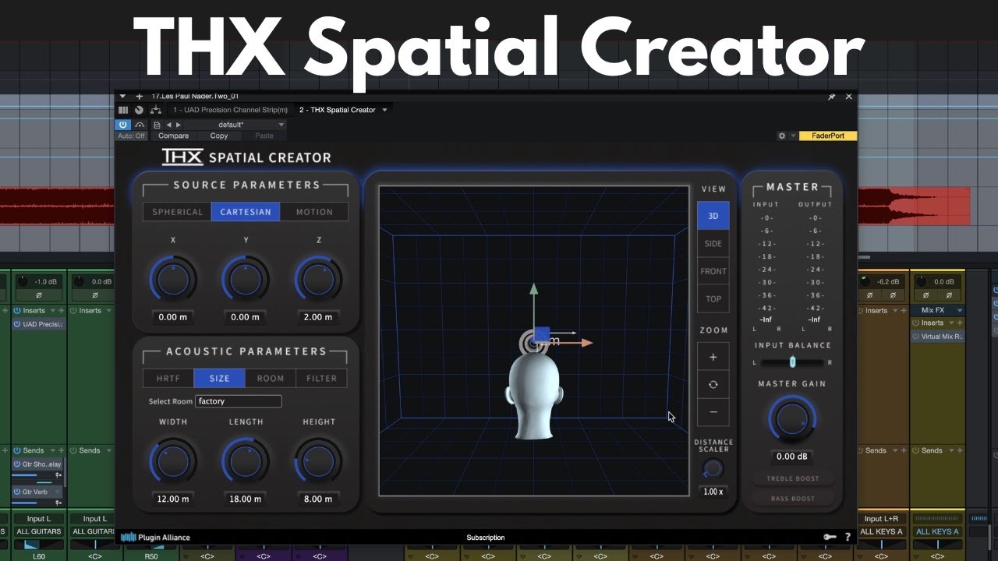Open the help question mark icon
This screenshot has height=561, width=998.
[848, 537]
